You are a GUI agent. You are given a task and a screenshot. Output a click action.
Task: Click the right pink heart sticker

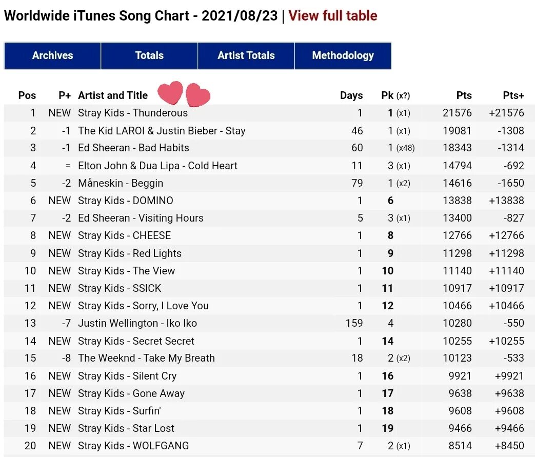tap(198, 95)
